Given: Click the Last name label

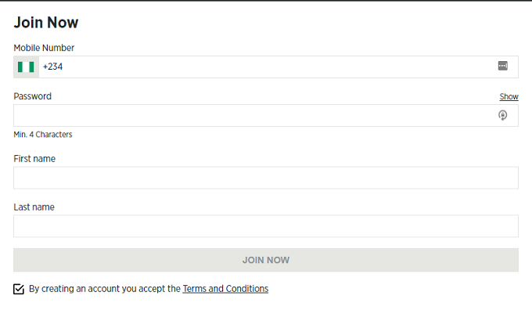Looking at the screenshot, I should coord(34,207).
